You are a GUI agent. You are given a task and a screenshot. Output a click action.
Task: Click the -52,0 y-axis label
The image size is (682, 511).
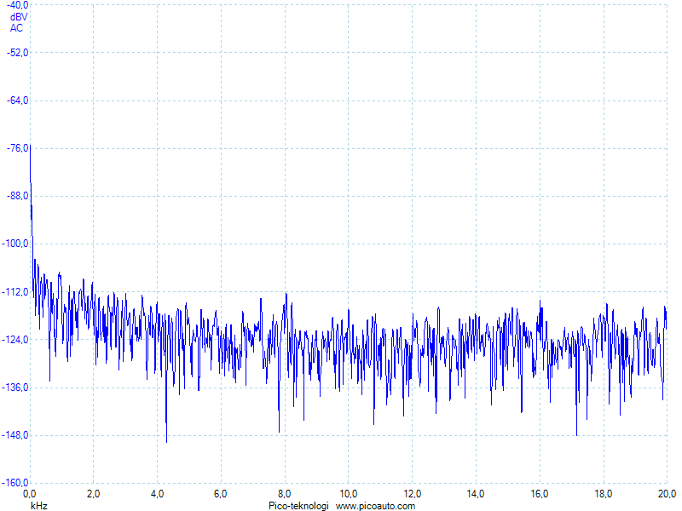(18, 53)
